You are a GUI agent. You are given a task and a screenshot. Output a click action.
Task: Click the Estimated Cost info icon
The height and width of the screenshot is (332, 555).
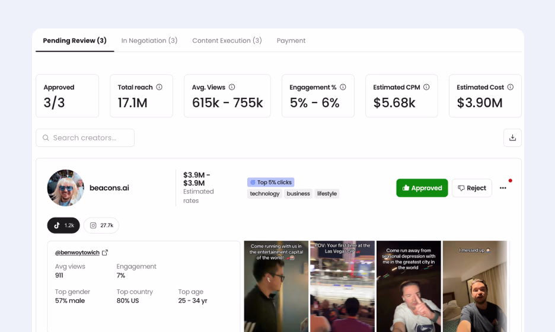(x=511, y=87)
